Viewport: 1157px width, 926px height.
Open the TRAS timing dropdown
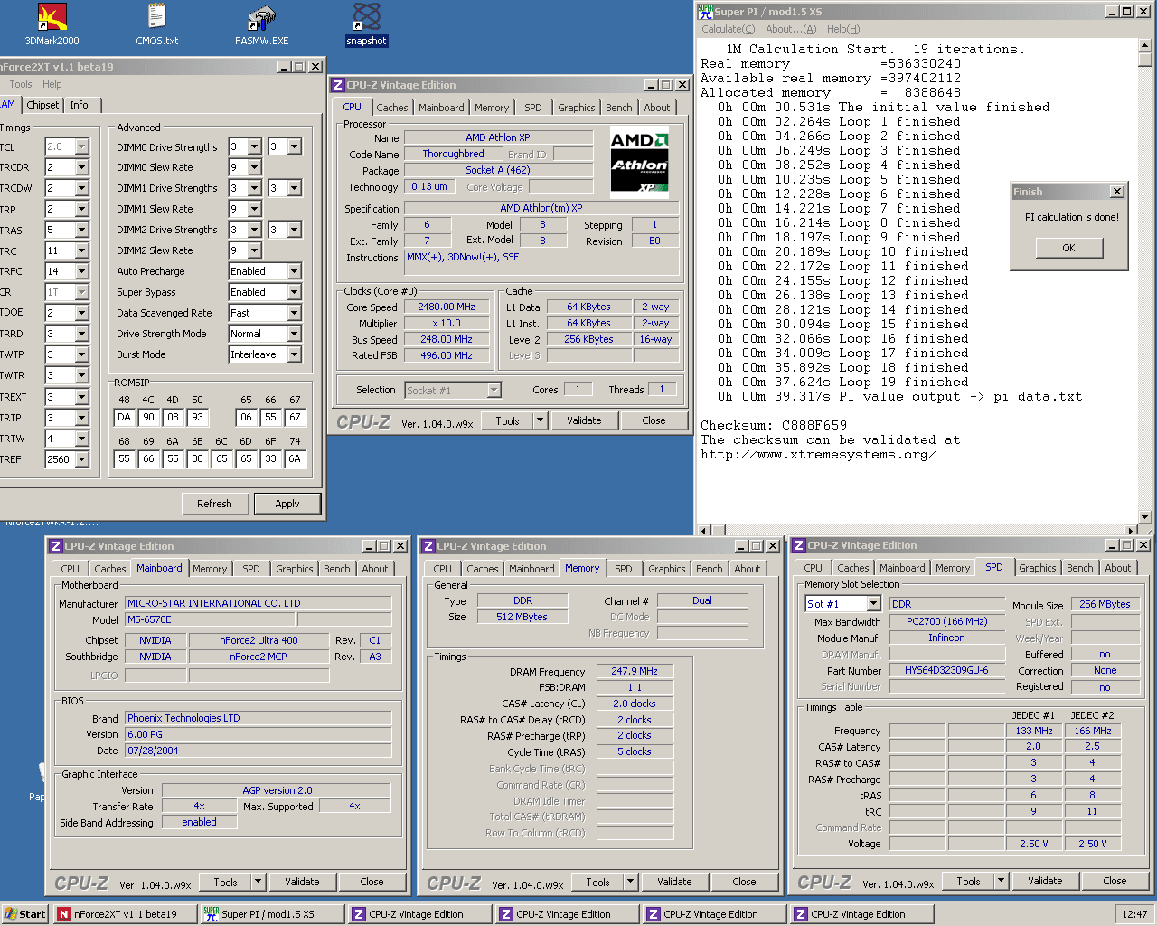pos(81,230)
